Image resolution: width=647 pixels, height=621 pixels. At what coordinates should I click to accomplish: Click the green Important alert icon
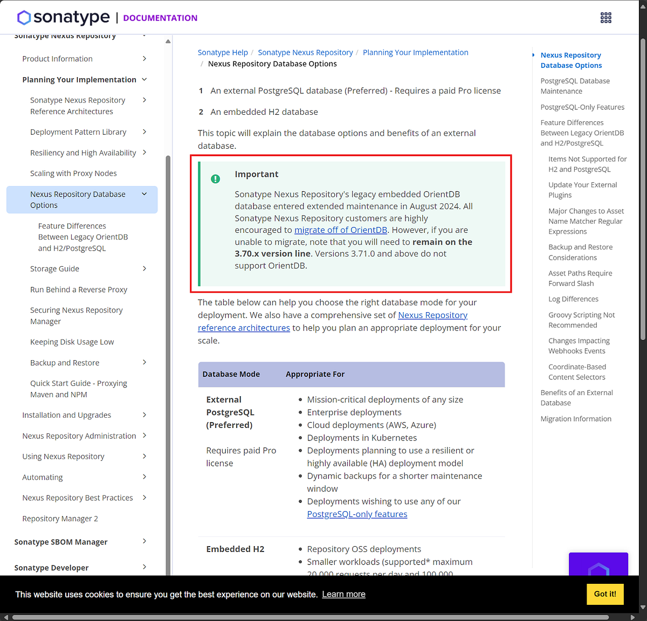[x=216, y=179]
